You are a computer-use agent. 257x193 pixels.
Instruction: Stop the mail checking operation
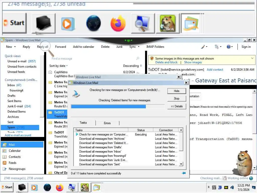click(176, 99)
